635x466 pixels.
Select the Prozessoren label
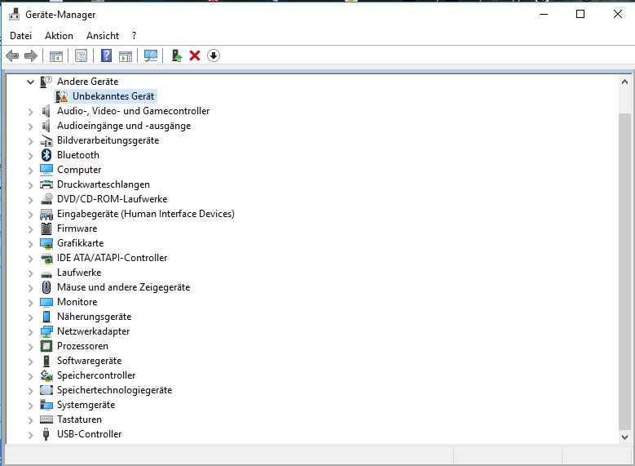[82, 346]
